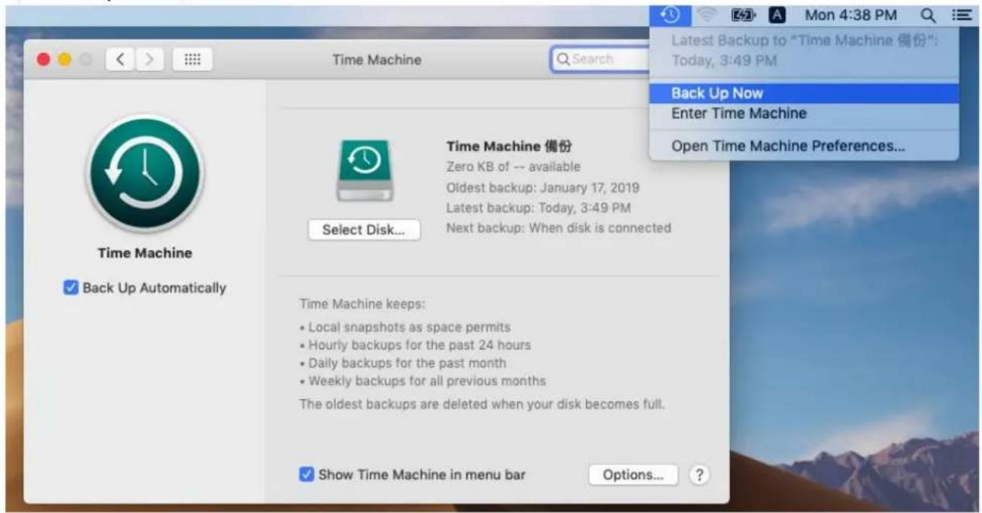Open Spotlight search magnifier icon
This screenshot has height=513, width=982.
pyautogui.click(x=927, y=14)
